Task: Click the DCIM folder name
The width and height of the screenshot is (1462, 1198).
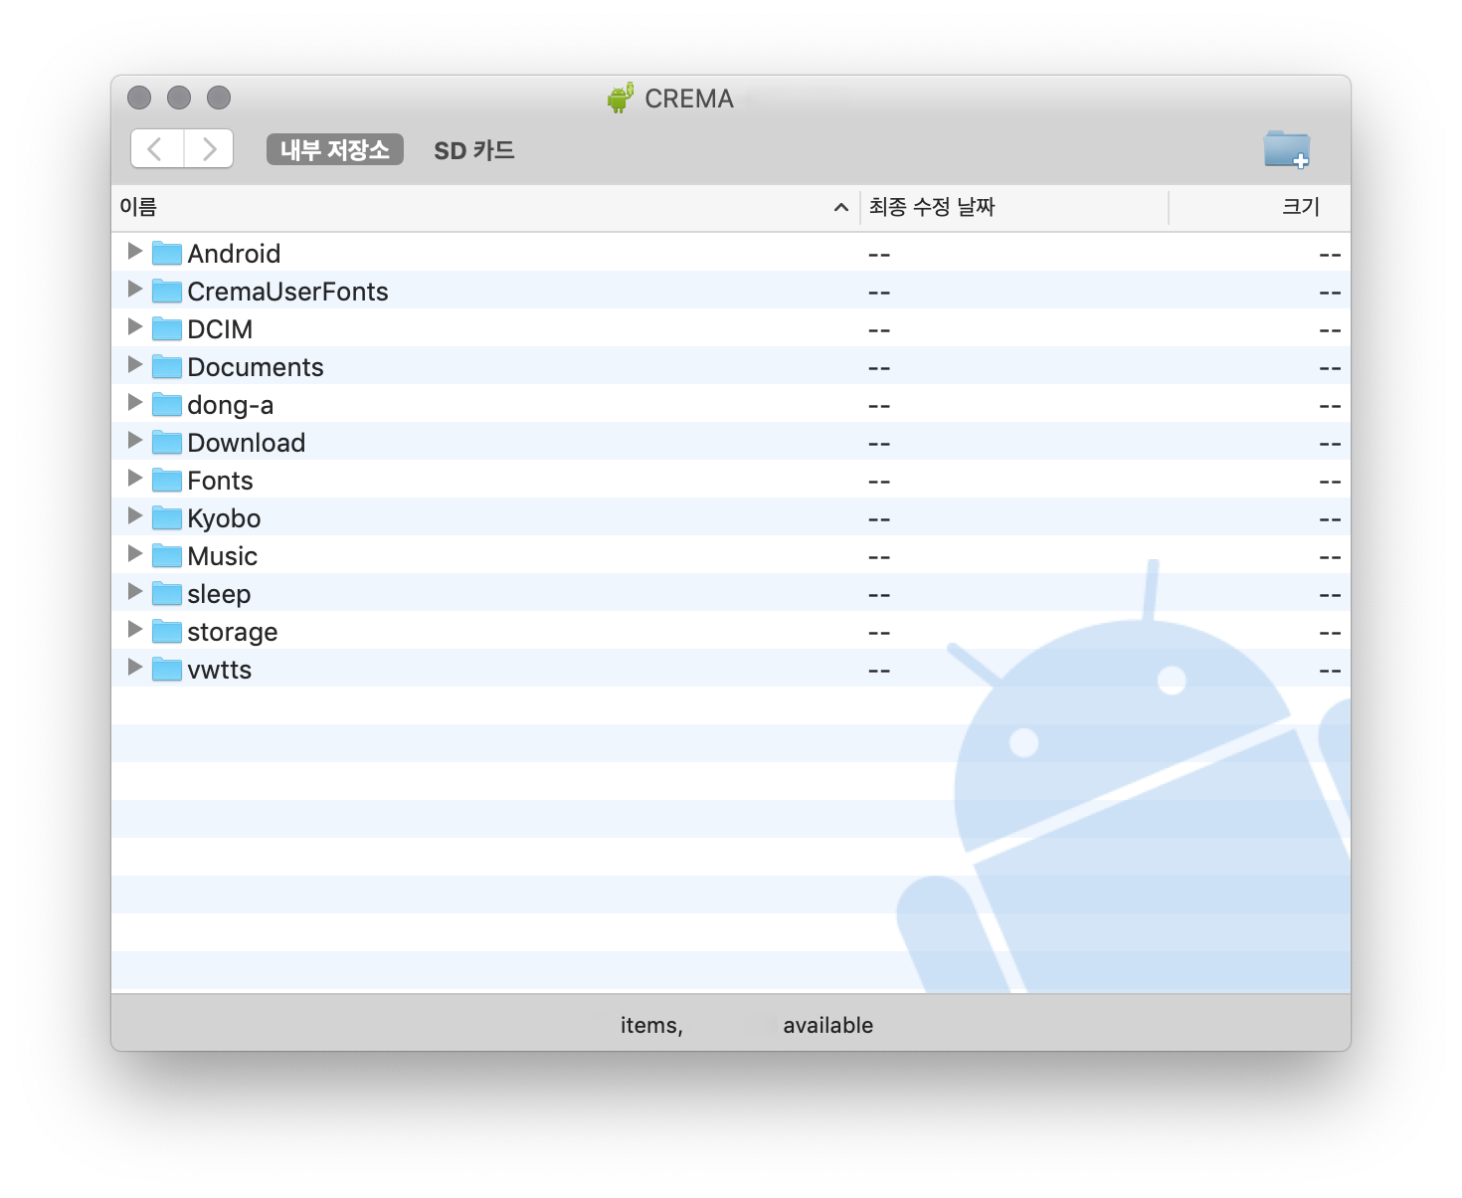Action: click(x=220, y=329)
